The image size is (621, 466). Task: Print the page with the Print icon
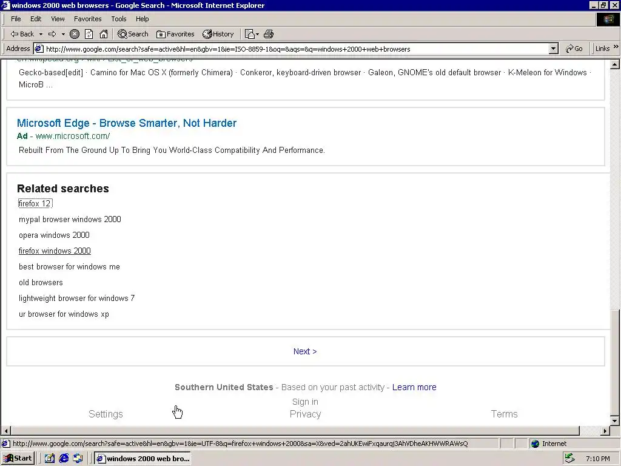(x=269, y=34)
